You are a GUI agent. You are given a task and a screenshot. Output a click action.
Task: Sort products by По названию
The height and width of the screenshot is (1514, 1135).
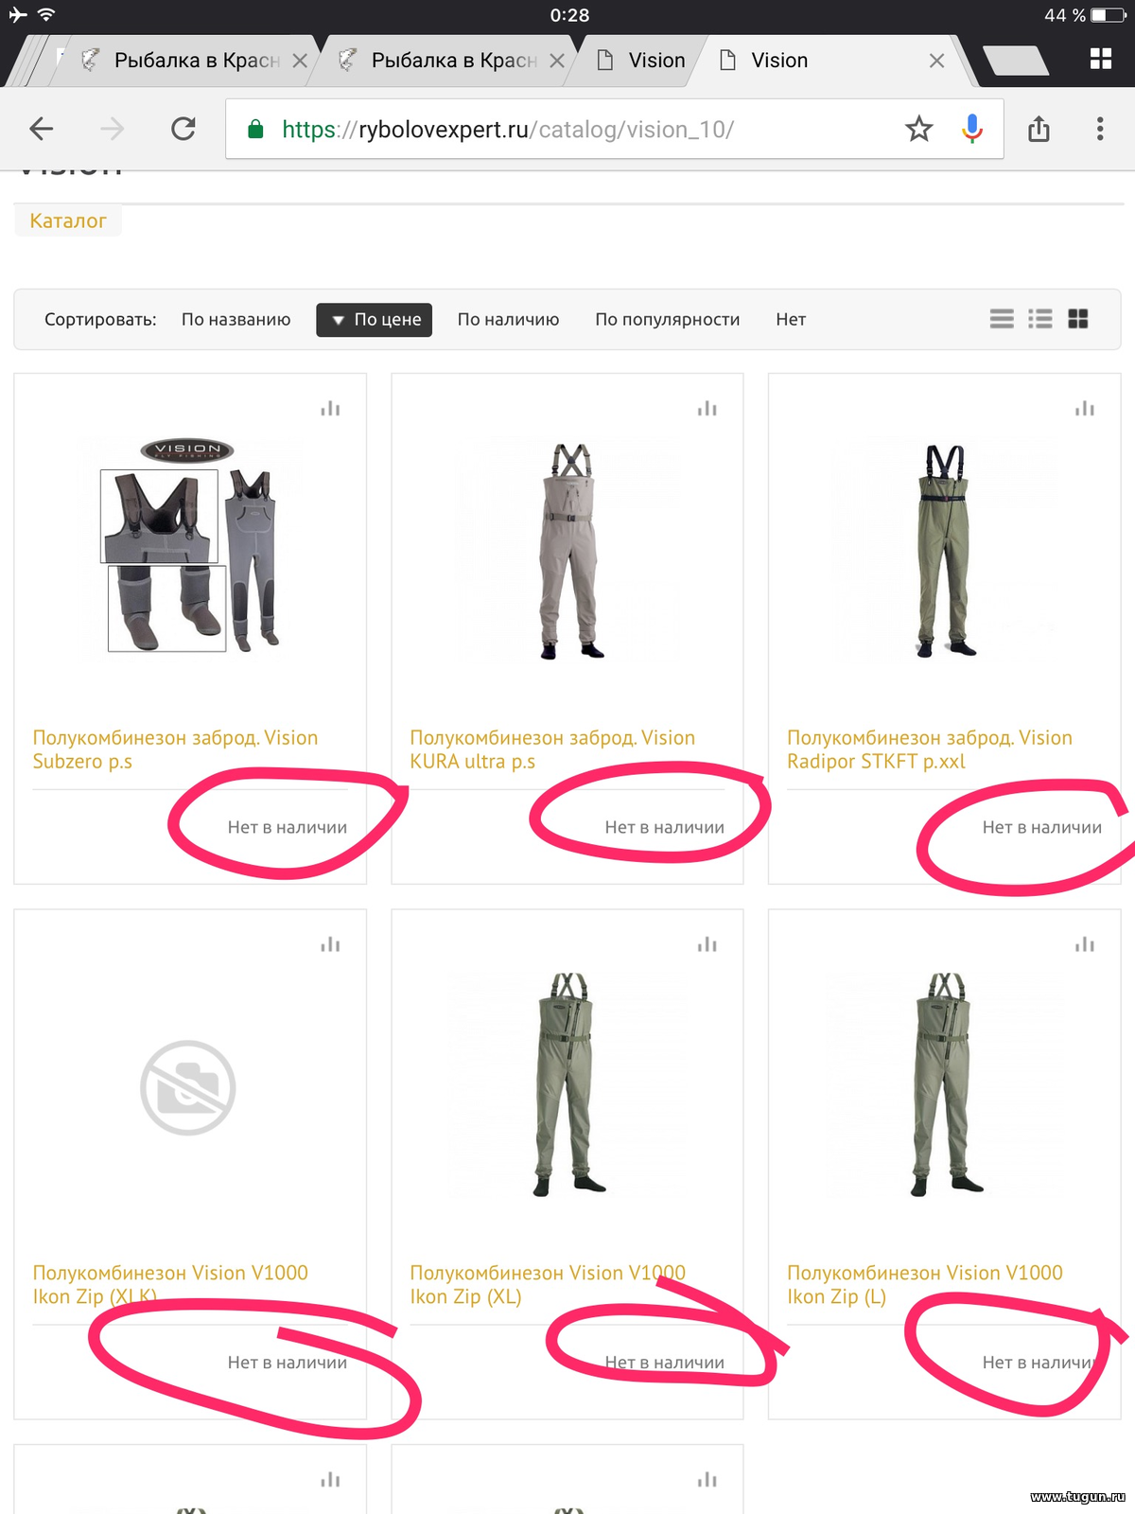pyautogui.click(x=236, y=320)
